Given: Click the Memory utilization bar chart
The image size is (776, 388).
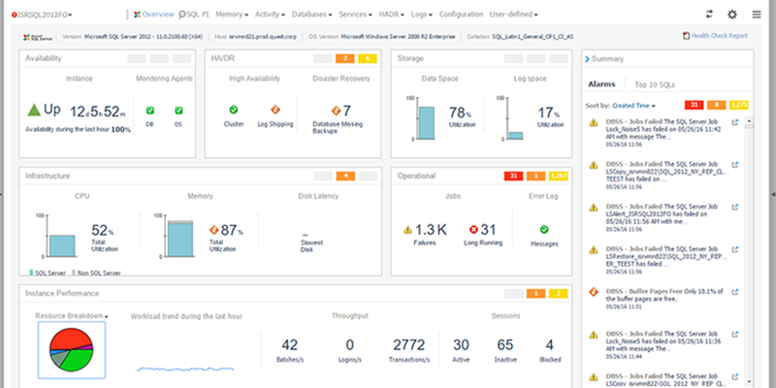Looking at the screenshot, I should [180, 239].
